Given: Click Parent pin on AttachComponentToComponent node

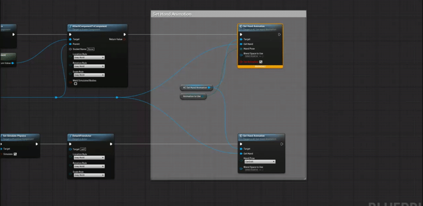Looking at the screenshot, I should pos(70,44).
